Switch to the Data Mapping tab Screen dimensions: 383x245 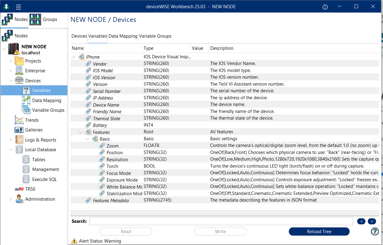click(x=123, y=36)
